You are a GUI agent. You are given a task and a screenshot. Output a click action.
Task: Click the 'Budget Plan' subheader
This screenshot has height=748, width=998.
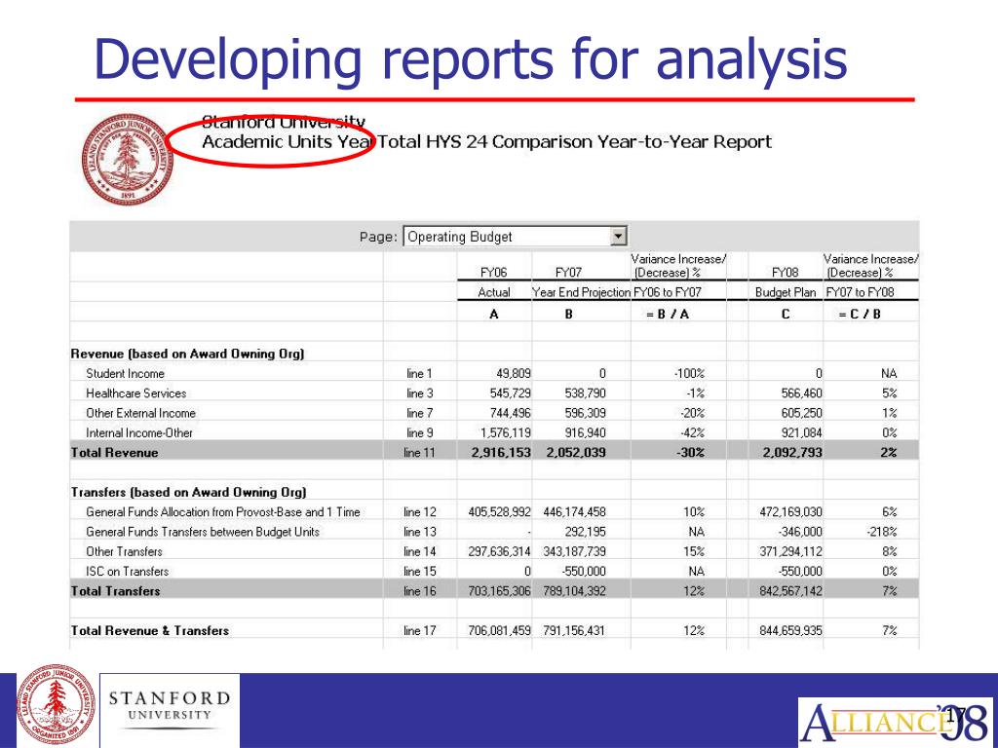(786, 292)
